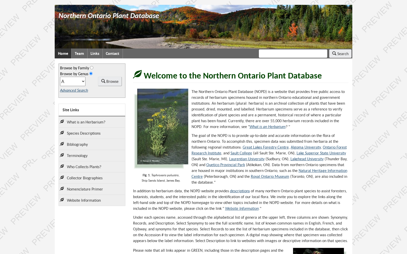This screenshot has width=407, height=254.
Task: Select Browse by Family radio button
Action: pyautogui.click(x=92, y=68)
